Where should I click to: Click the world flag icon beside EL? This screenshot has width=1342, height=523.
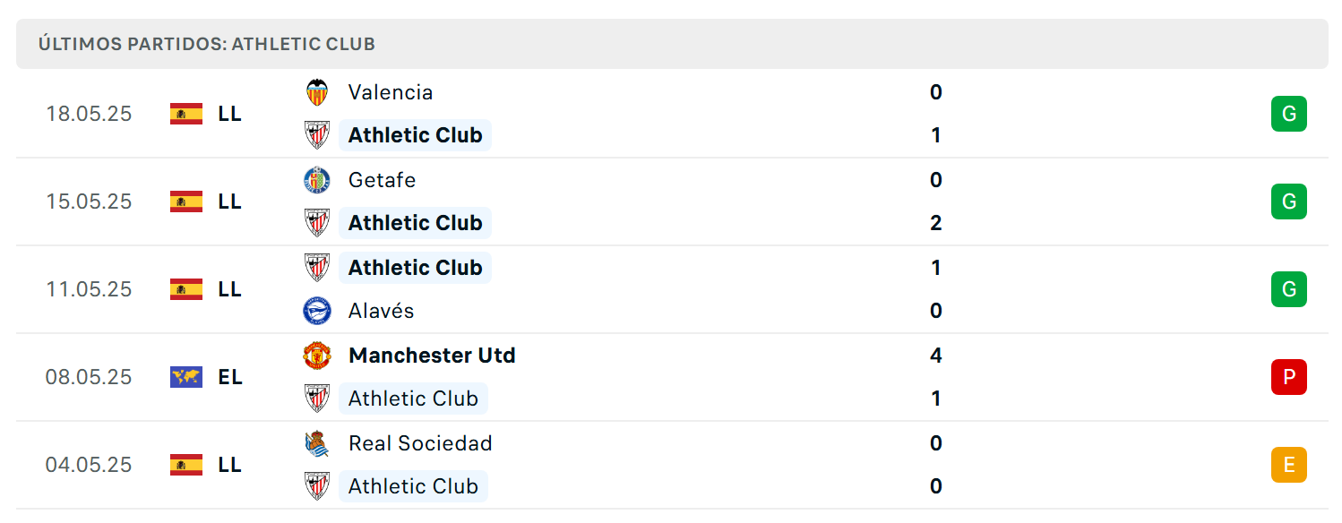pos(186,377)
